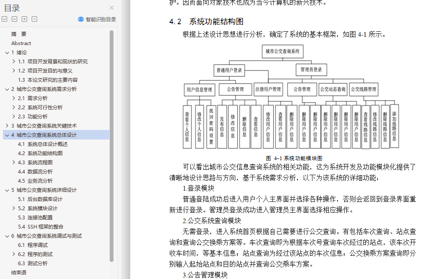Expand the 2.3 功能分析 node

[14, 116]
